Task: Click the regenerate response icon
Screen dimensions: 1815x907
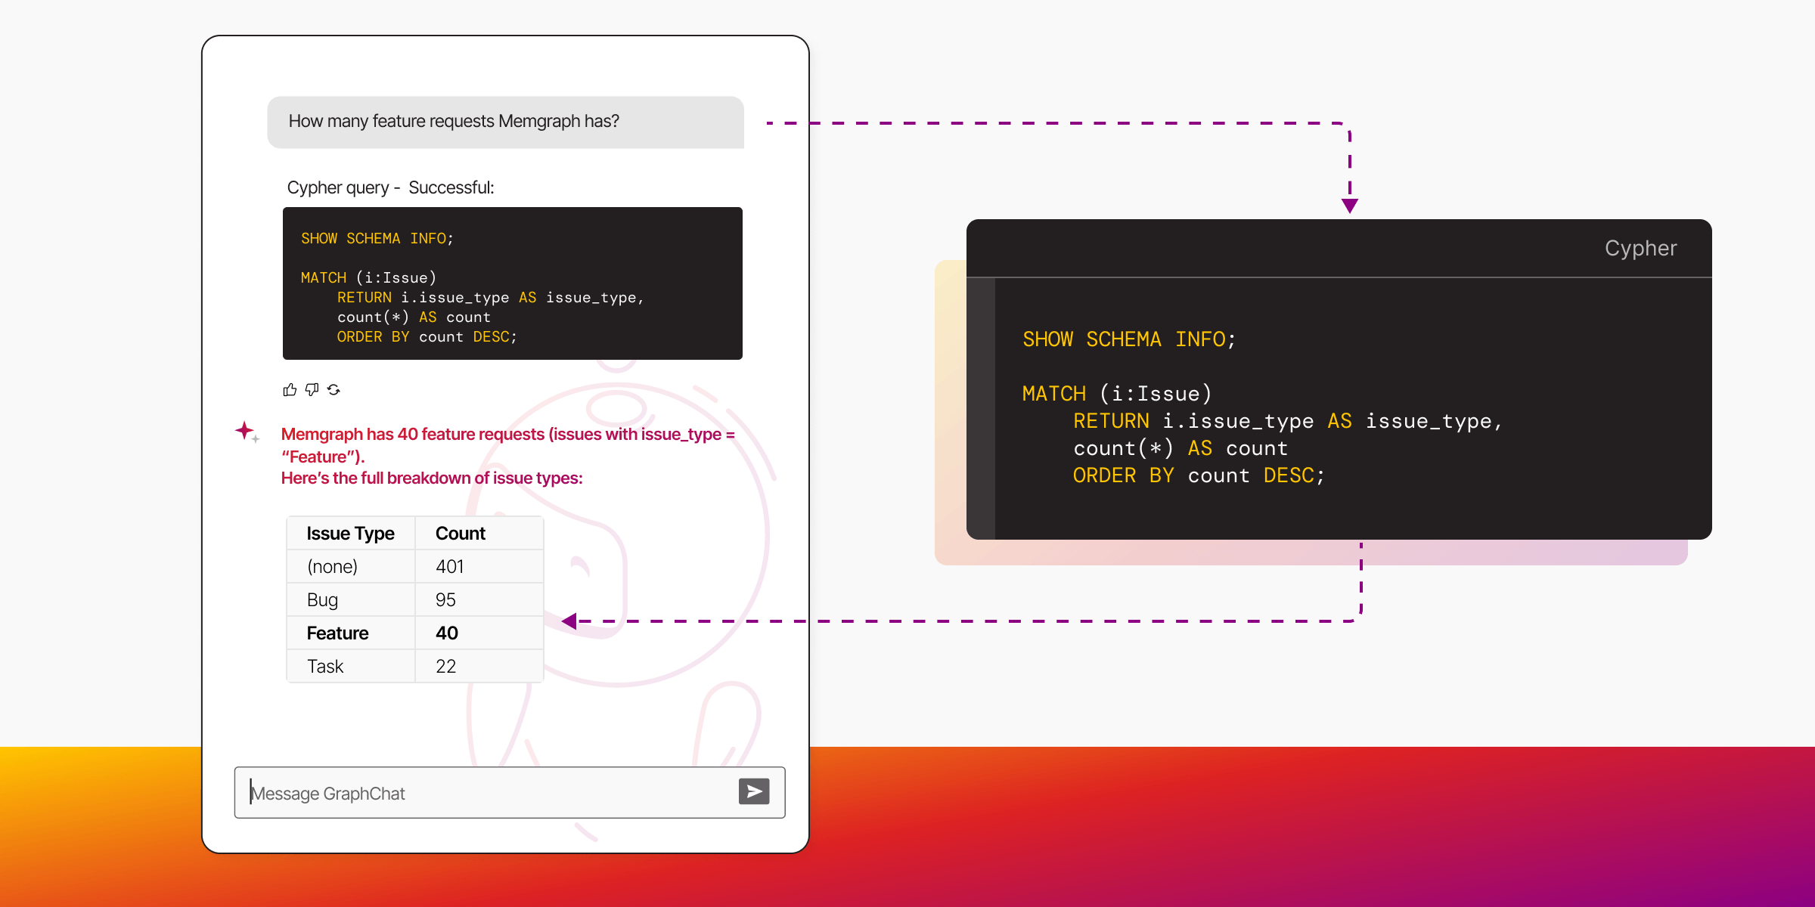Action: [x=334, y=390]
